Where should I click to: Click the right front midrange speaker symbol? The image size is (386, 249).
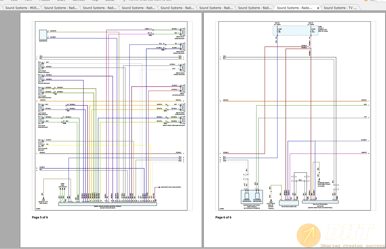[x=182, y=120]
